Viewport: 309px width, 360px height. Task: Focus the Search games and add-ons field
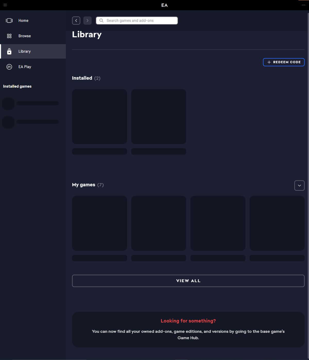coord(140,21)
